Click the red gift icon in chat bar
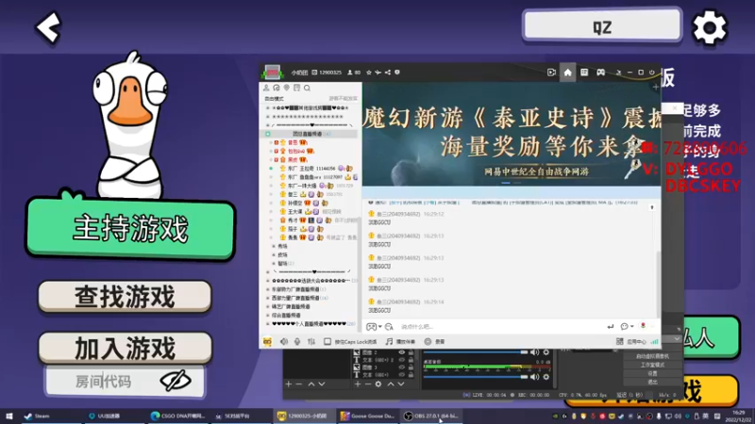The image size is (755, 424). [x=643, y=326]
